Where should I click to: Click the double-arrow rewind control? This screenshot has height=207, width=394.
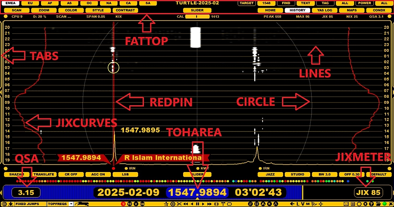tap(186, 204)
